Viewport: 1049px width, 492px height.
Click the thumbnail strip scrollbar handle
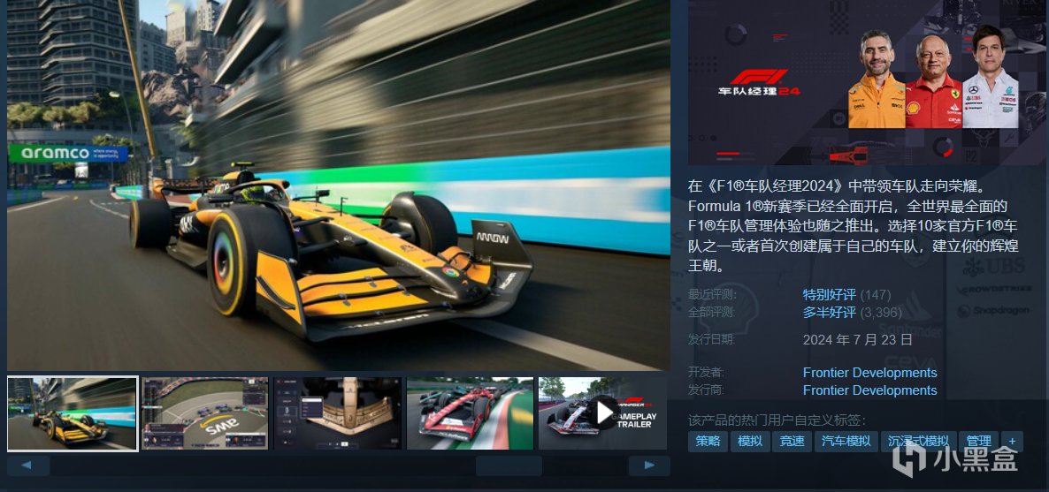(x=509, y=466)
